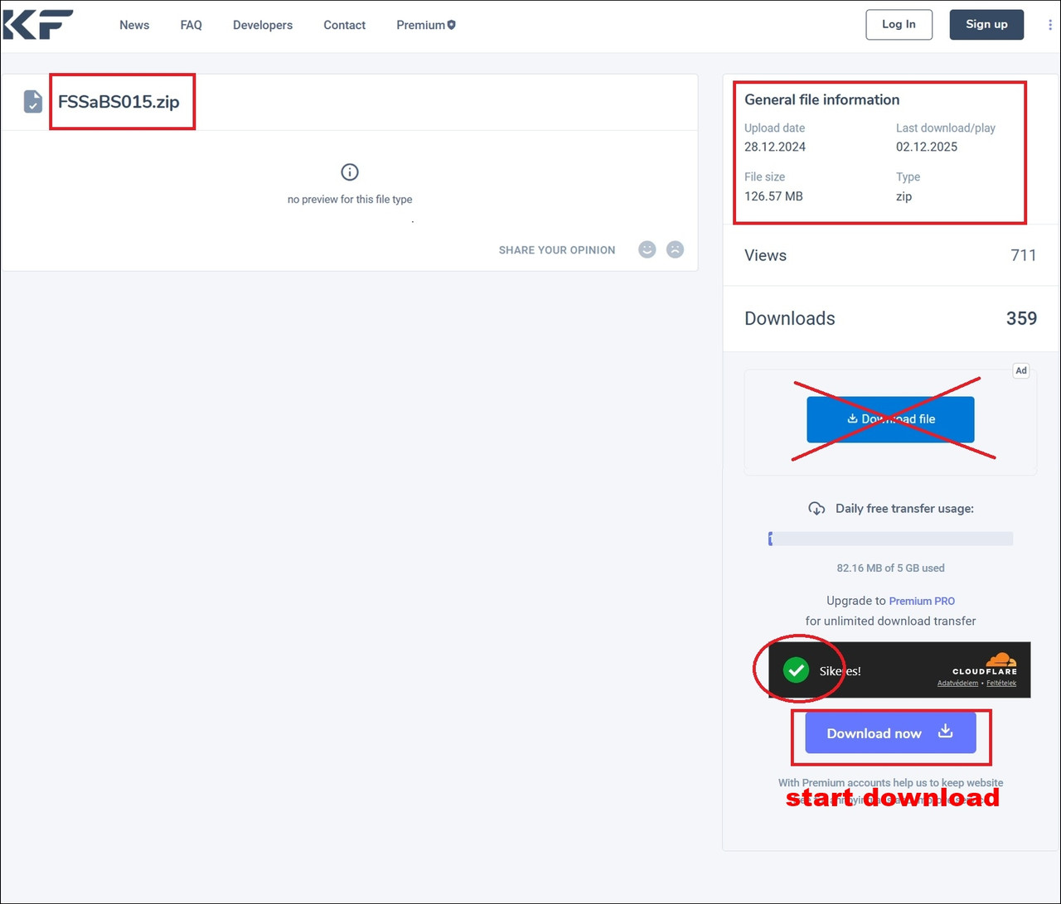1061x904 pixels.
Task: Click the Download now button
Action: click(890, 732)
